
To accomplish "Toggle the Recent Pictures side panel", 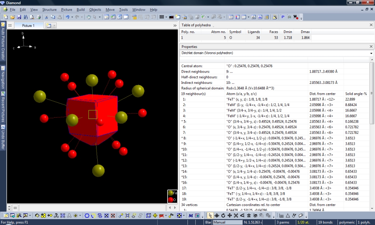I will tap(3, 108).
